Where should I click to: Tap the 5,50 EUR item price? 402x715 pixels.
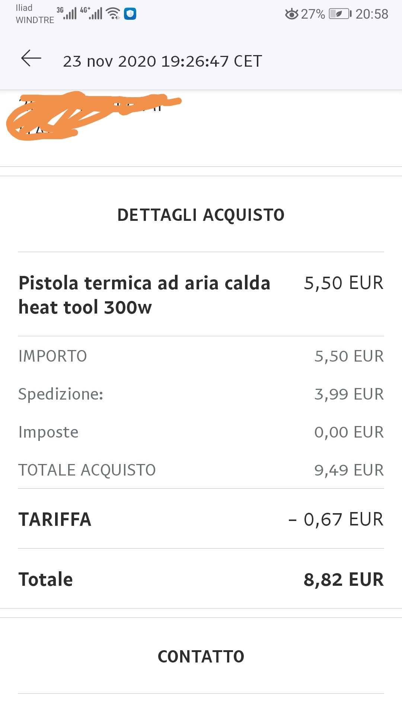click(x=344, y=283)
